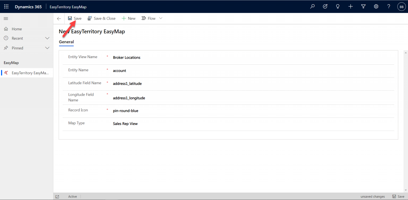
Task: Open help with the question mark icon
Action: click(389, 6)
